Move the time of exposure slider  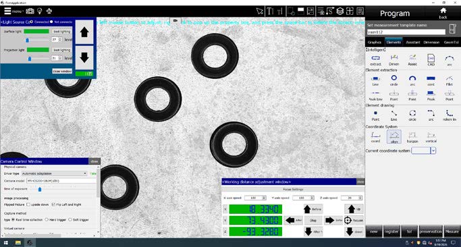click(x=40, y=190)
